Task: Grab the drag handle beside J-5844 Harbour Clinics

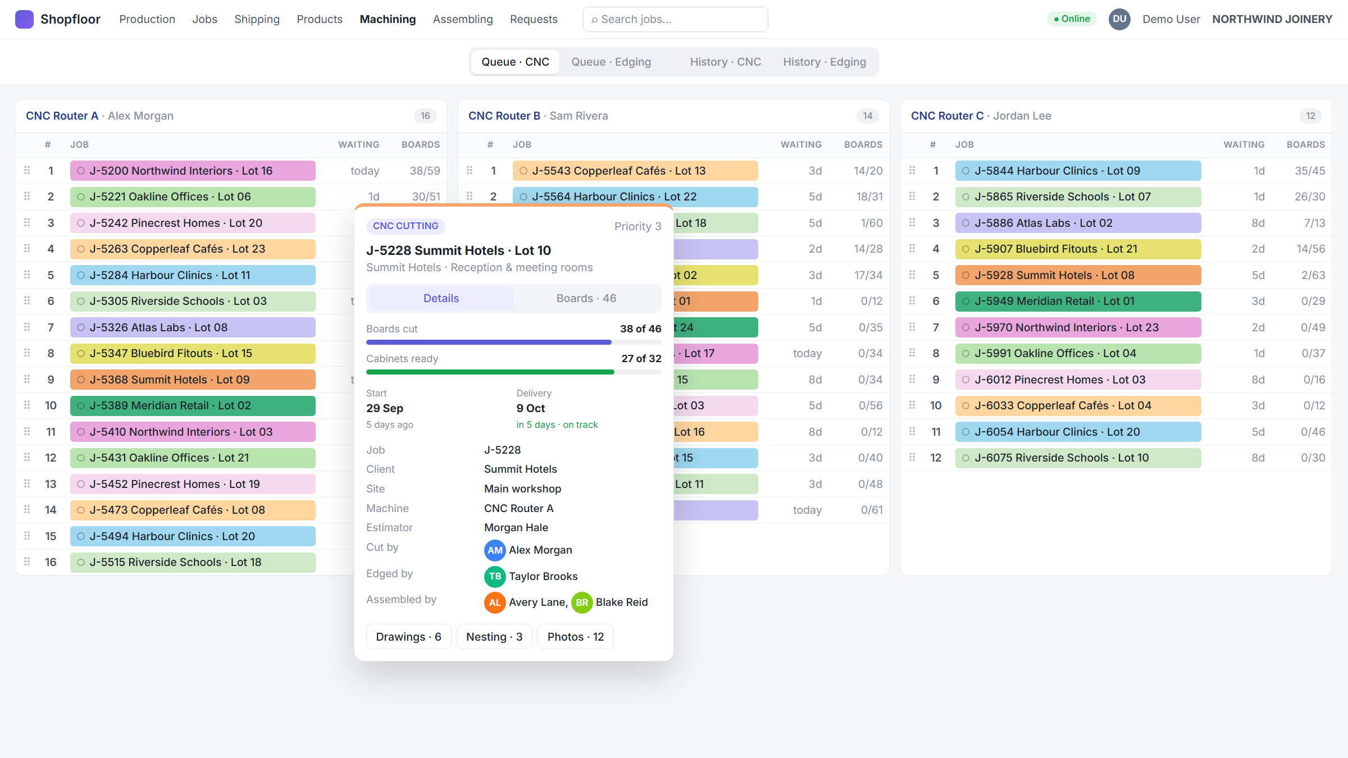Action: point(912,170)
